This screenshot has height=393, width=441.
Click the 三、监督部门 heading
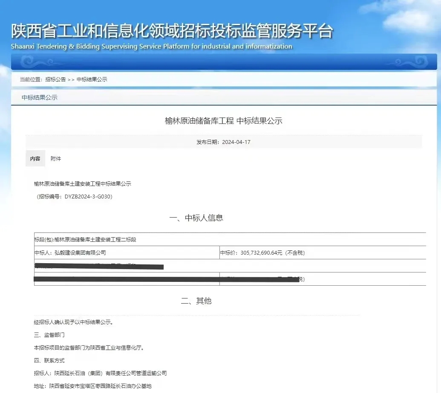(49, 335)
